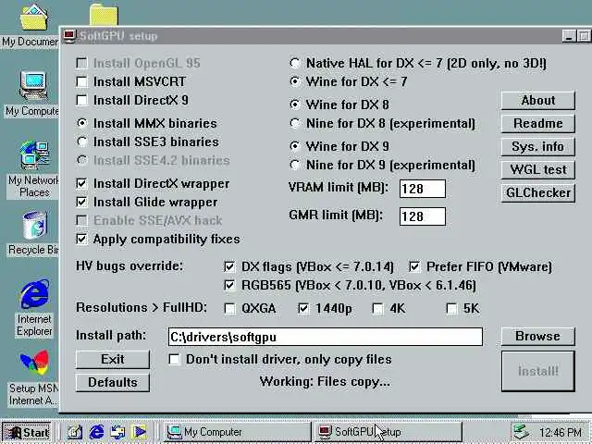Launch GLChecker button
The height and width of the screenshot is (444, 592).
click(538, 193)
